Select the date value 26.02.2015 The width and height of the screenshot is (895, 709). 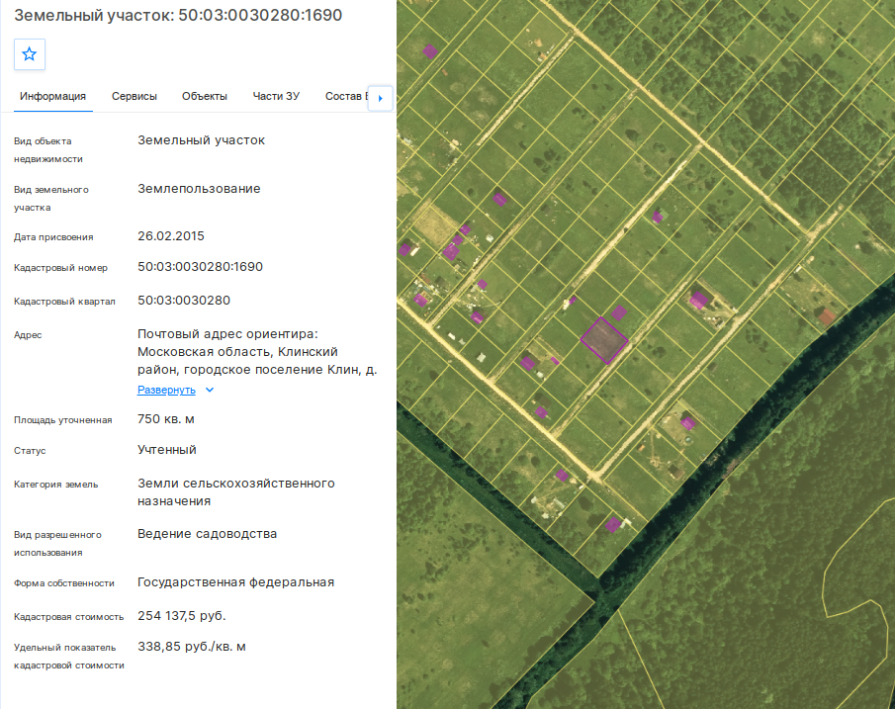[171, 236]
